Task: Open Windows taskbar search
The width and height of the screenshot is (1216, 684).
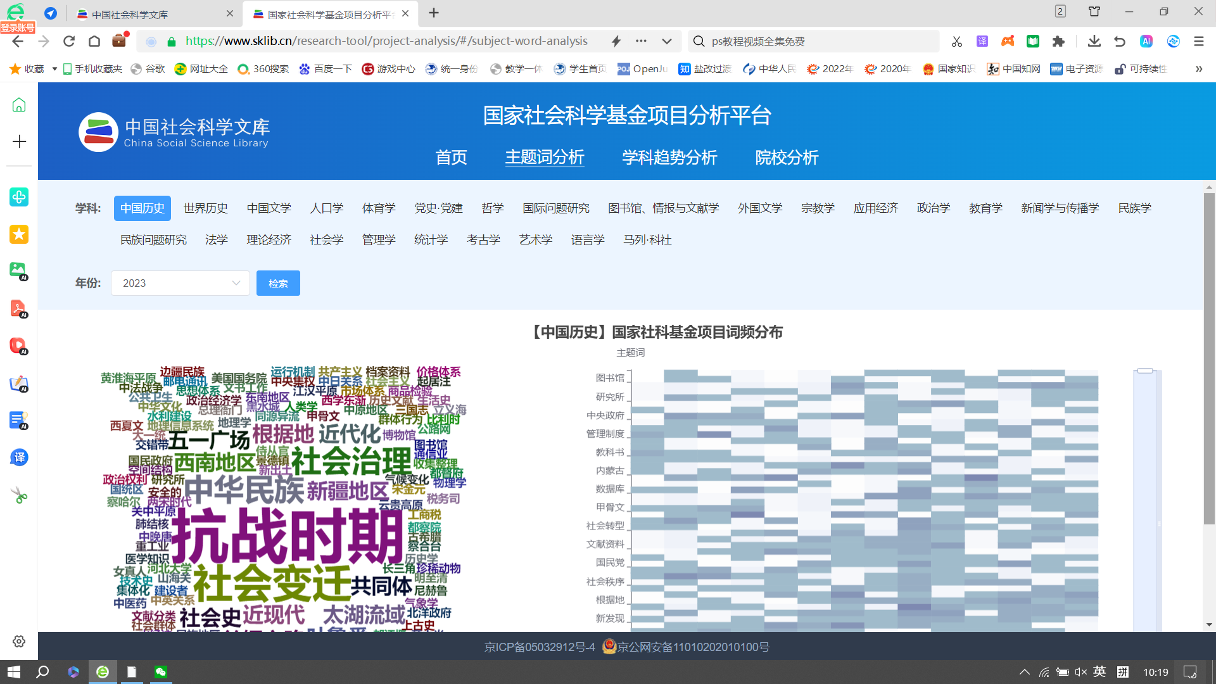Action: pyautogui.click(x=42, y=672)
